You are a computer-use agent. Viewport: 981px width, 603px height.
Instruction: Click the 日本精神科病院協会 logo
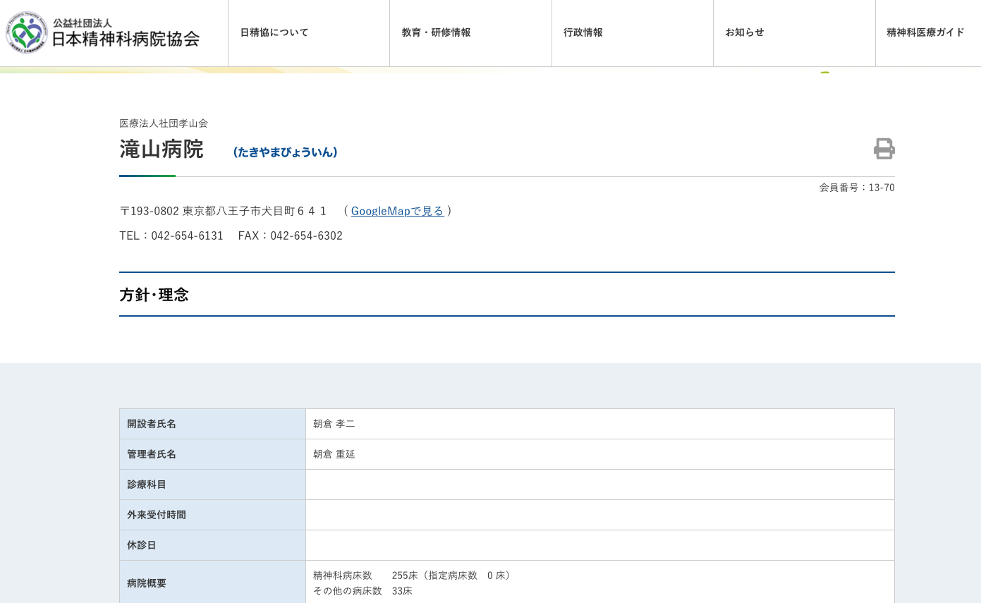pyautogui.click(x=103, y=33)
